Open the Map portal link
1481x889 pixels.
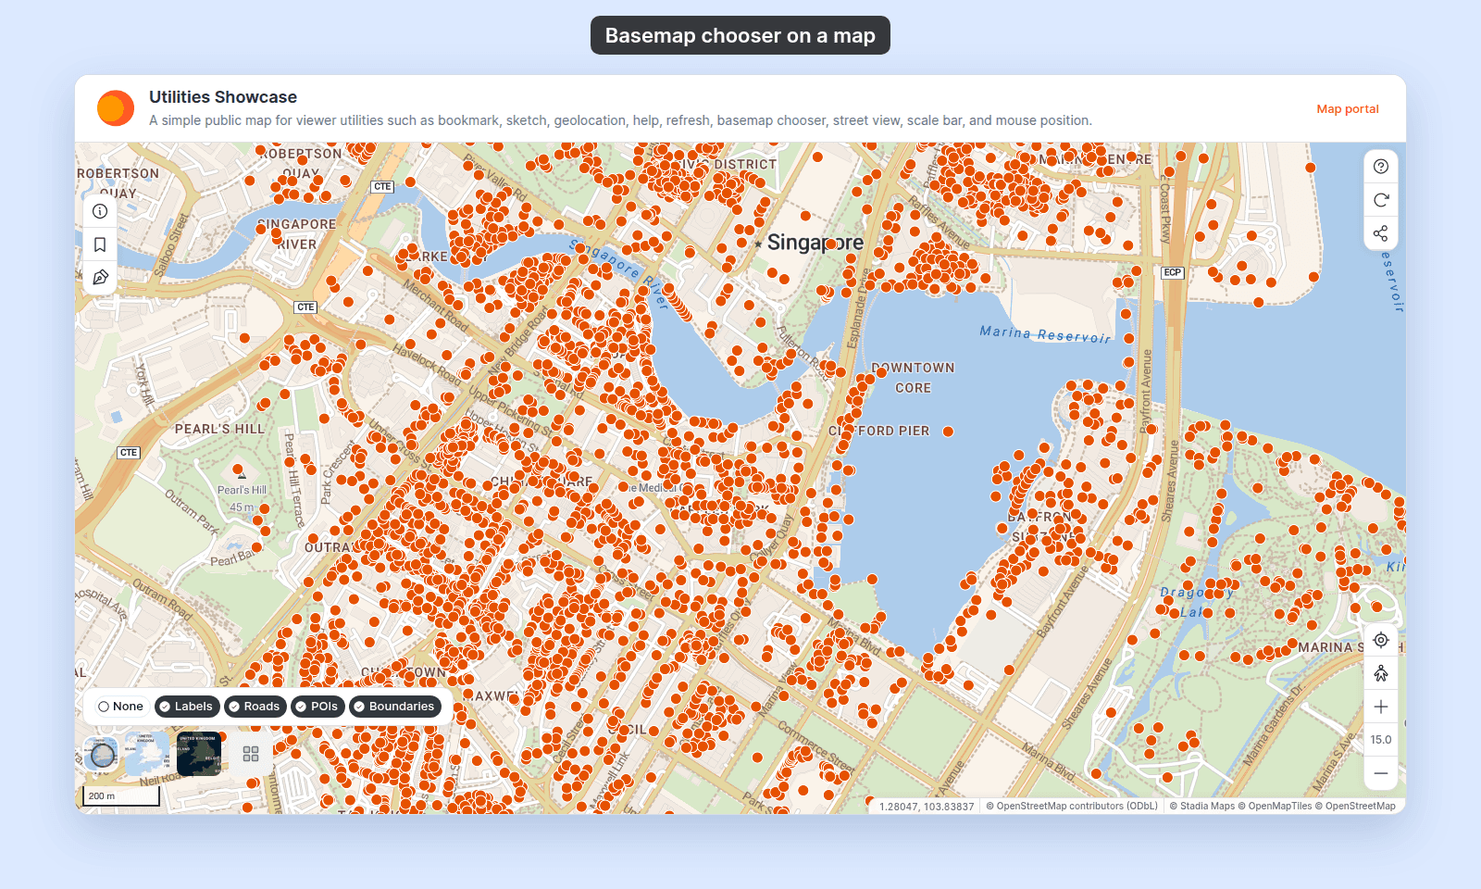click(1348, 109)
